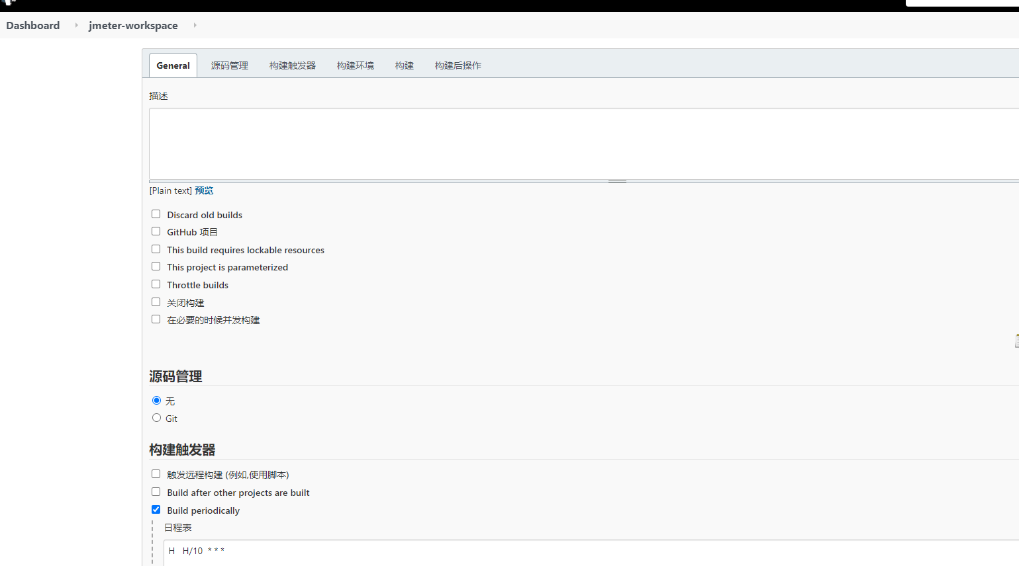Enable 在必要的时候并发构建 checkbox
Viewport: 1019px width, 566px height.
point(156,319)
